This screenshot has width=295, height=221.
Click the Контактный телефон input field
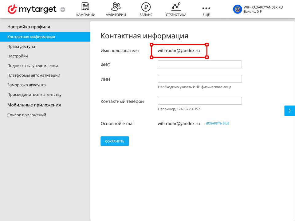[200, 101]
